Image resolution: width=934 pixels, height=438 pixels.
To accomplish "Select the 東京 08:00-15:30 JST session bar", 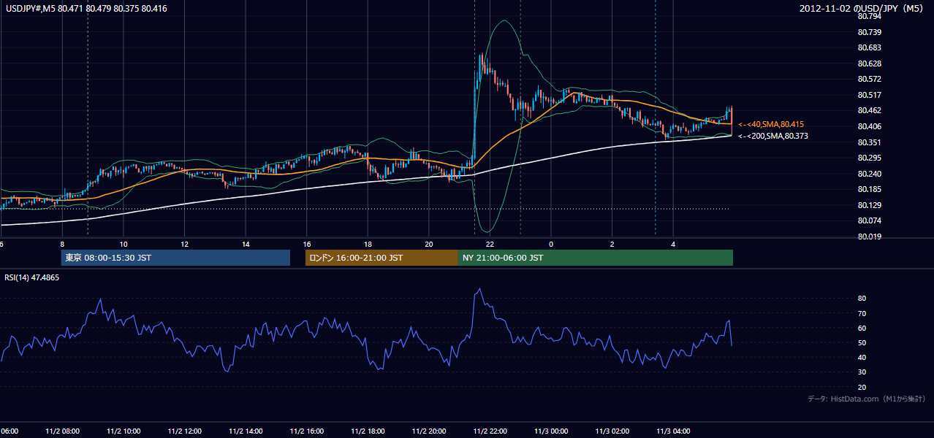I will [175, 258].
